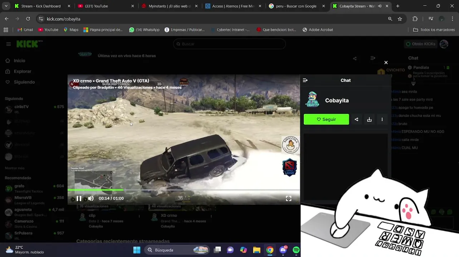
Task: Open the Windows Start menu
Action: (x=137, y=250)
